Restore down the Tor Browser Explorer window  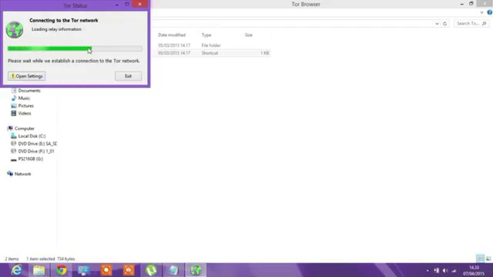[x=471, y=4]
